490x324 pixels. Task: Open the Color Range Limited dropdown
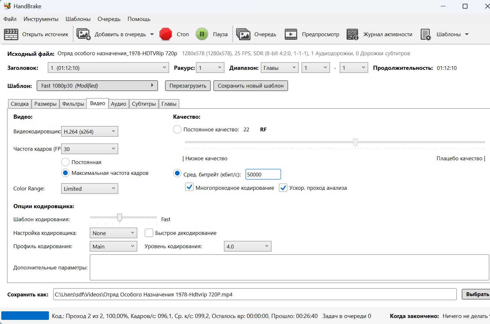tap(89, 189)
